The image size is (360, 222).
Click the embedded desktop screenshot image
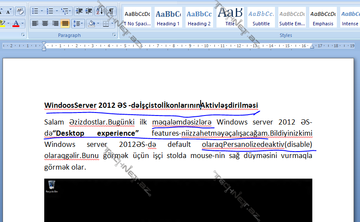178,200
